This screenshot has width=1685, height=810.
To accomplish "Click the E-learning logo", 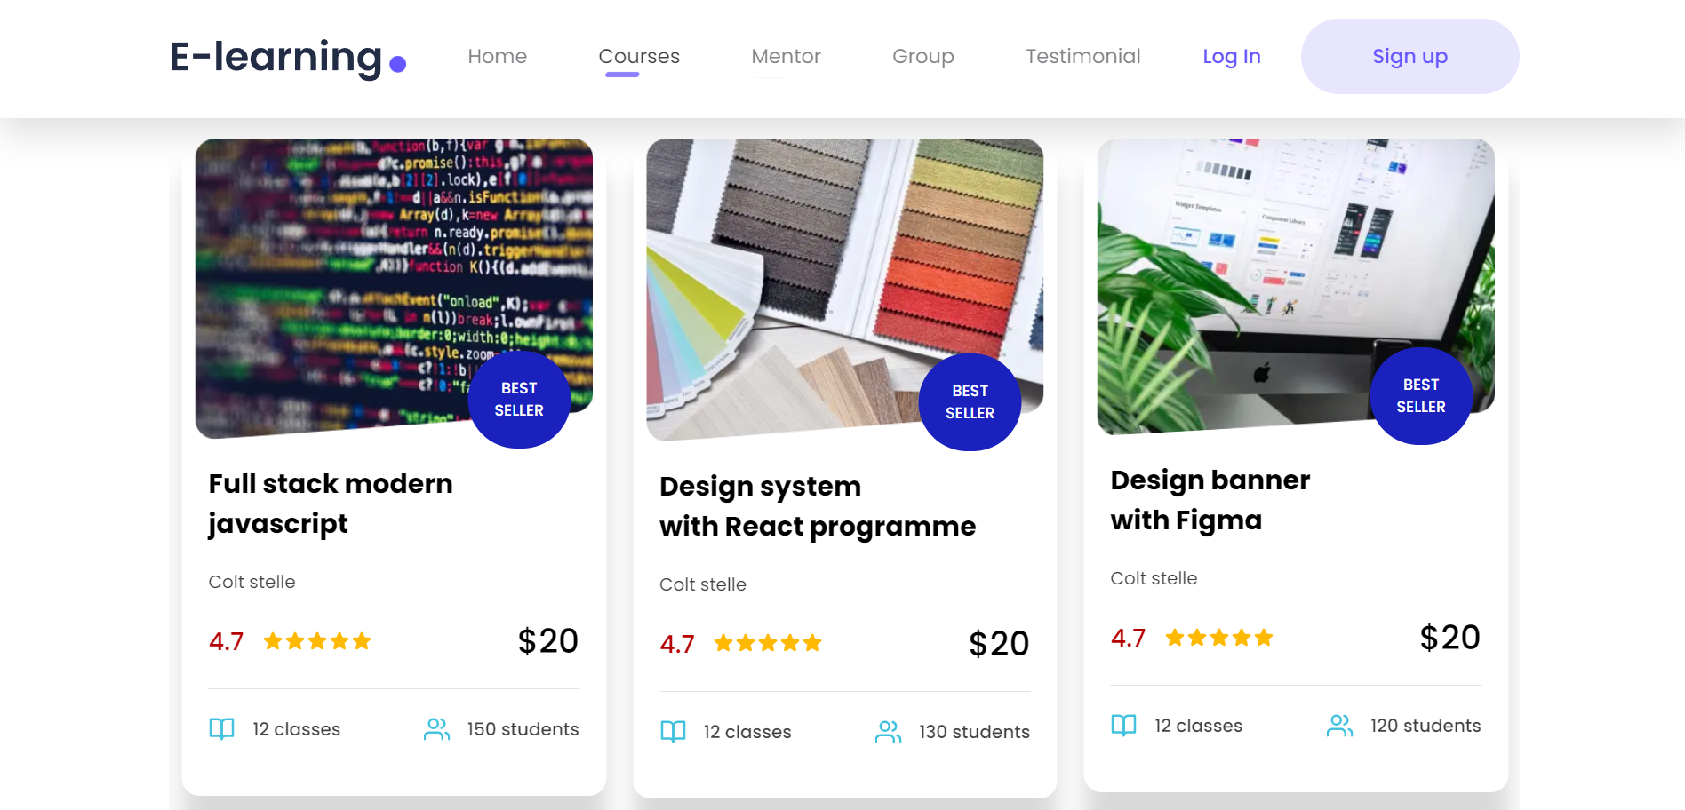I will pyautogui.click(x=287, y=58).
